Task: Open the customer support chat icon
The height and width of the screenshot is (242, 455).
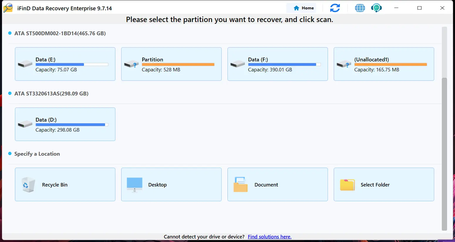Action: click(376, 8)
